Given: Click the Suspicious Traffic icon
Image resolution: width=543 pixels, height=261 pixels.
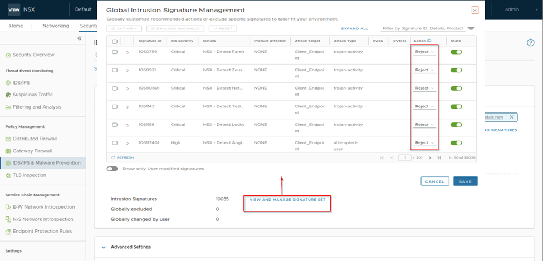Looking at the screenshot, I should (x=8, y=95).
